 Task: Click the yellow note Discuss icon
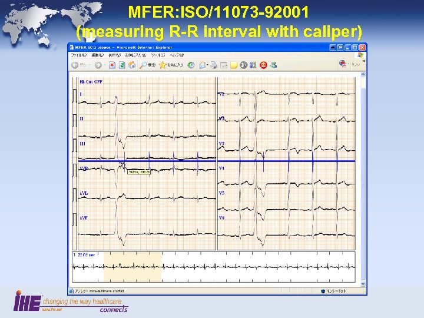tap(234, 65)
